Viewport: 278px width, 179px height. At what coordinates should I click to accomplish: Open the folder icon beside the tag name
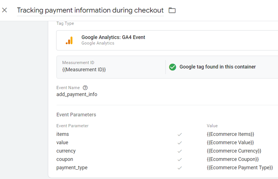coord(172,10)
